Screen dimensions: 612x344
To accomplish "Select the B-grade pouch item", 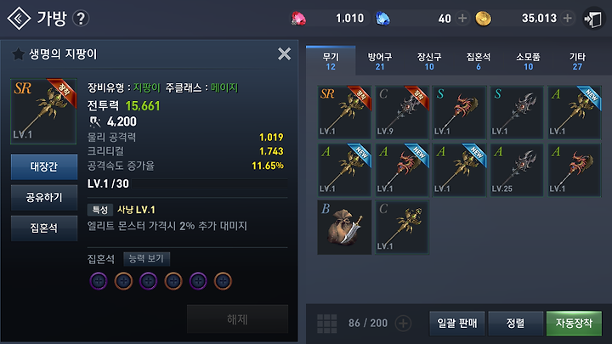I will point(344,228).
